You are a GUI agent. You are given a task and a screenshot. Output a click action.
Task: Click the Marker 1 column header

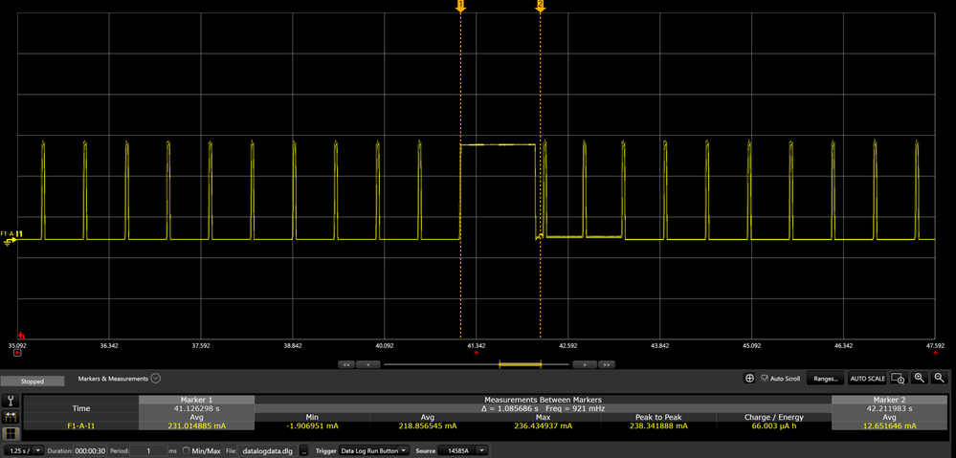pos(196,400)
